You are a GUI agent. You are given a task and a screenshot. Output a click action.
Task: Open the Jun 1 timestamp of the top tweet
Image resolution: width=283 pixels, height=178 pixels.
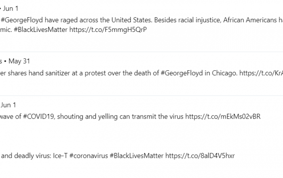[x=11, y=8]
